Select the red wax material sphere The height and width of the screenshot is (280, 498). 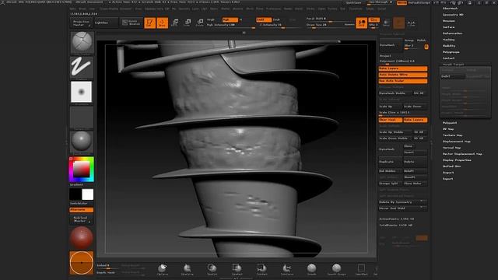click(x=82, y=238)
